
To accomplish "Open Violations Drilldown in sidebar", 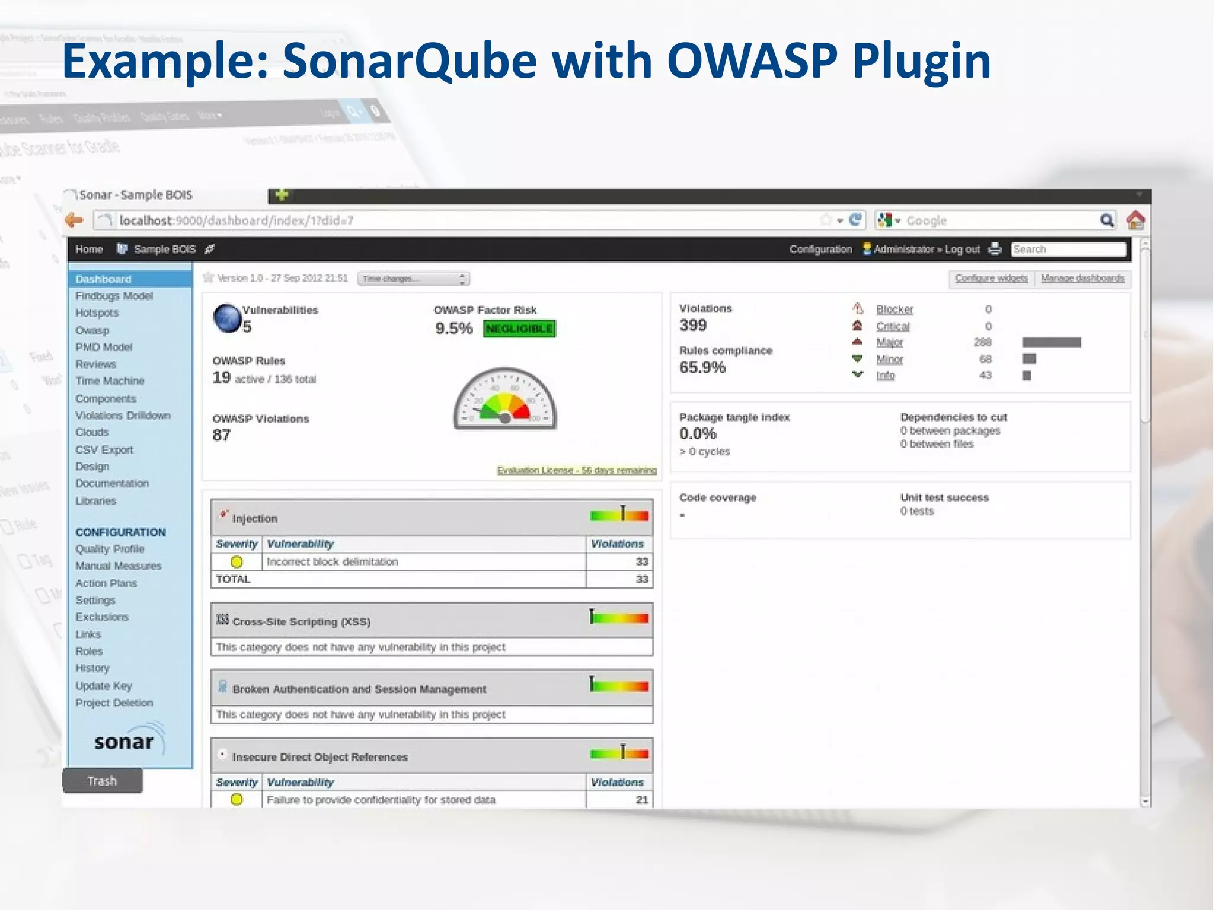I will 123,415.
